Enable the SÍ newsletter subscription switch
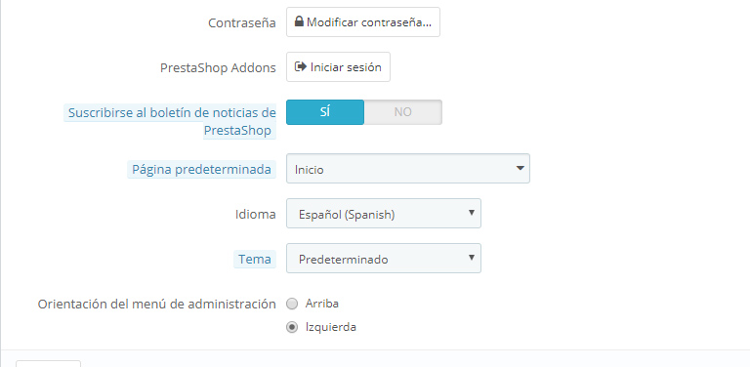The image size is (750, 367). tap(325, 112)
